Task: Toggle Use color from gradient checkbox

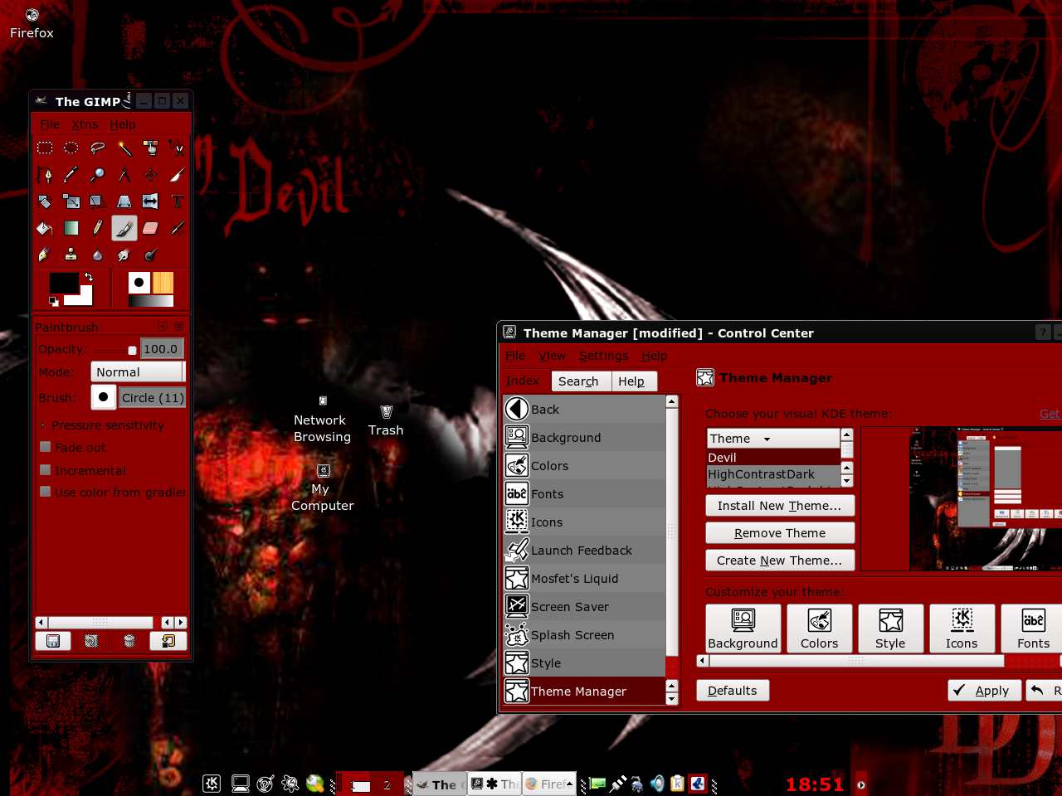Action: (x=46, y=492)
